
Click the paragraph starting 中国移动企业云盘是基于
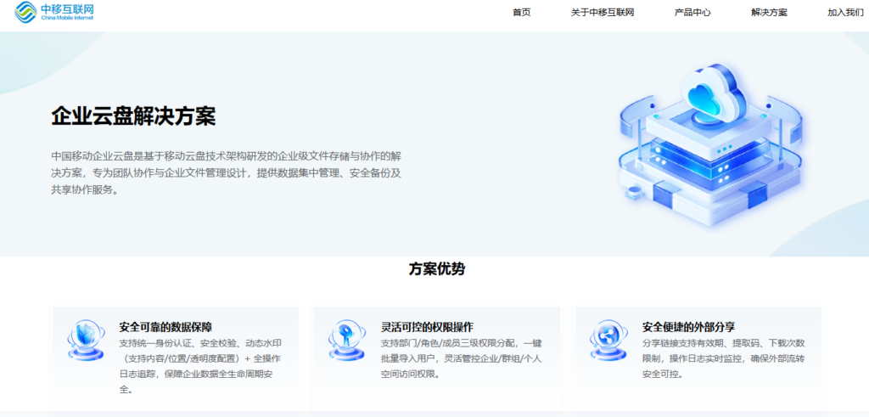tap(226, 172)
